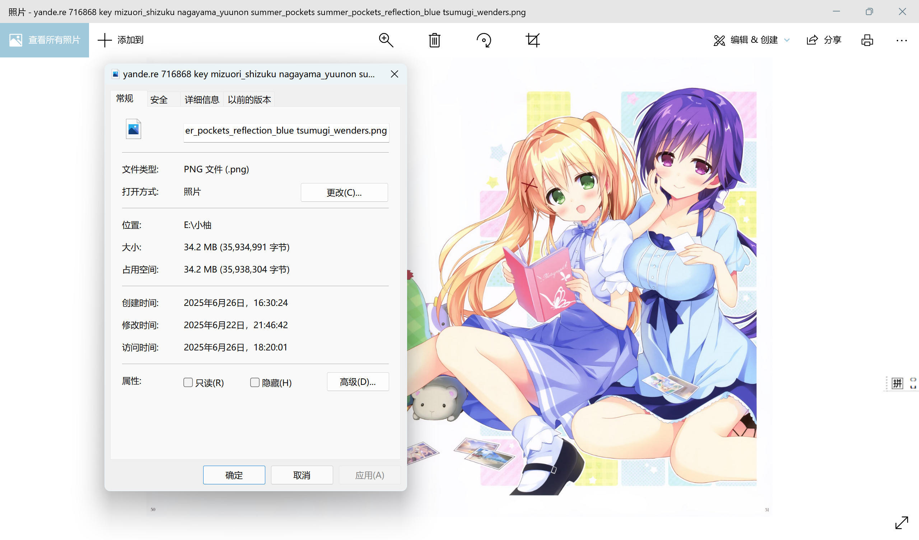
Task: Open the crop tool icon
Action: pos(533,40)
